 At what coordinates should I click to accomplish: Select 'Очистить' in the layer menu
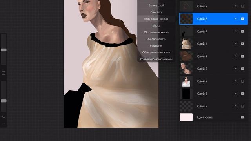156,12
